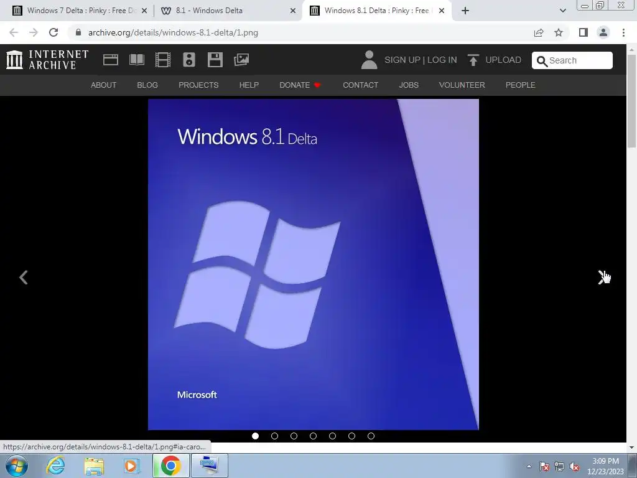Go to next carousel image

pos(602,278)
